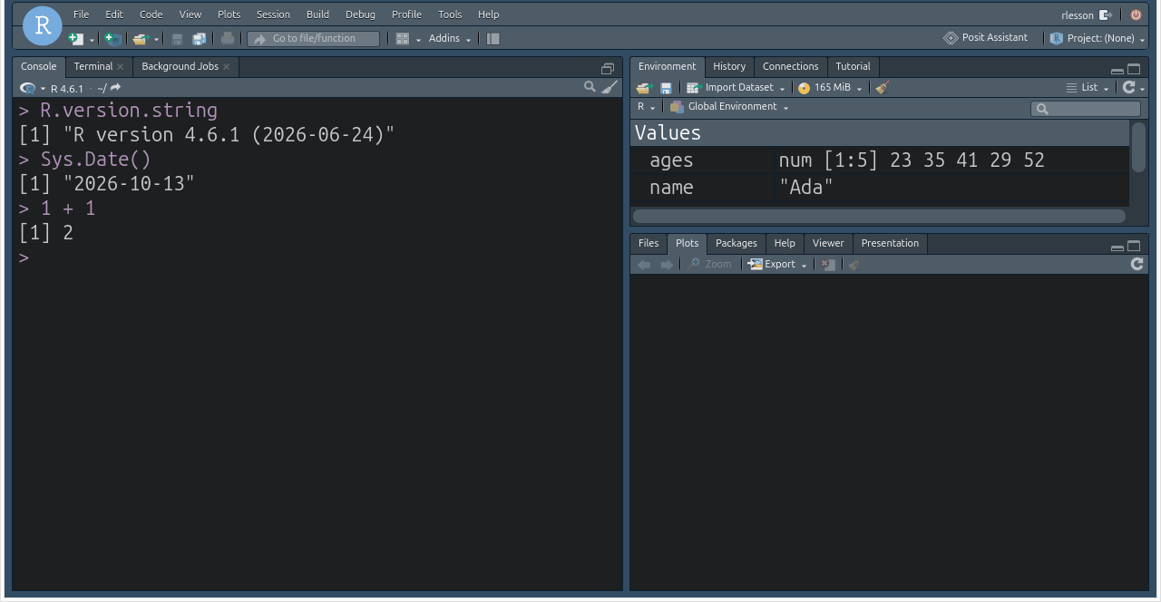
Task: Click the quit session power icon
Action: click(x=1136, y=15)
